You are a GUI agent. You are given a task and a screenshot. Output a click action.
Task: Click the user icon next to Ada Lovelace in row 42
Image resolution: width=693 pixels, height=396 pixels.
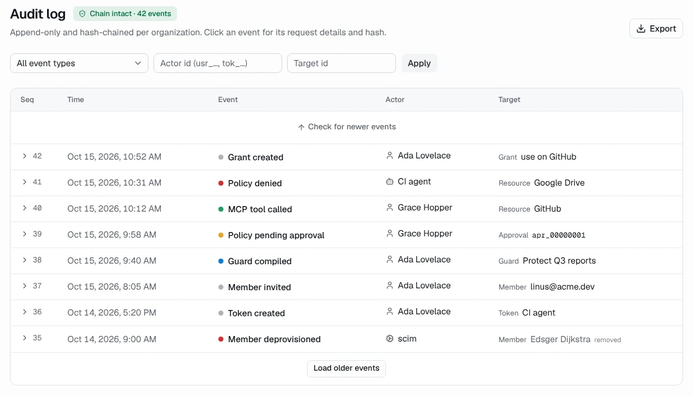(x=389, y=155)
